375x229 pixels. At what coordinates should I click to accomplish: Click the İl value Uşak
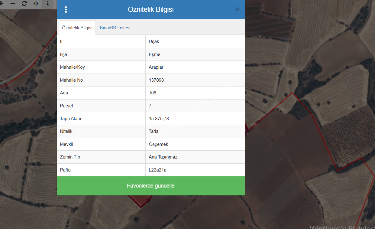[x=154, y=41]
